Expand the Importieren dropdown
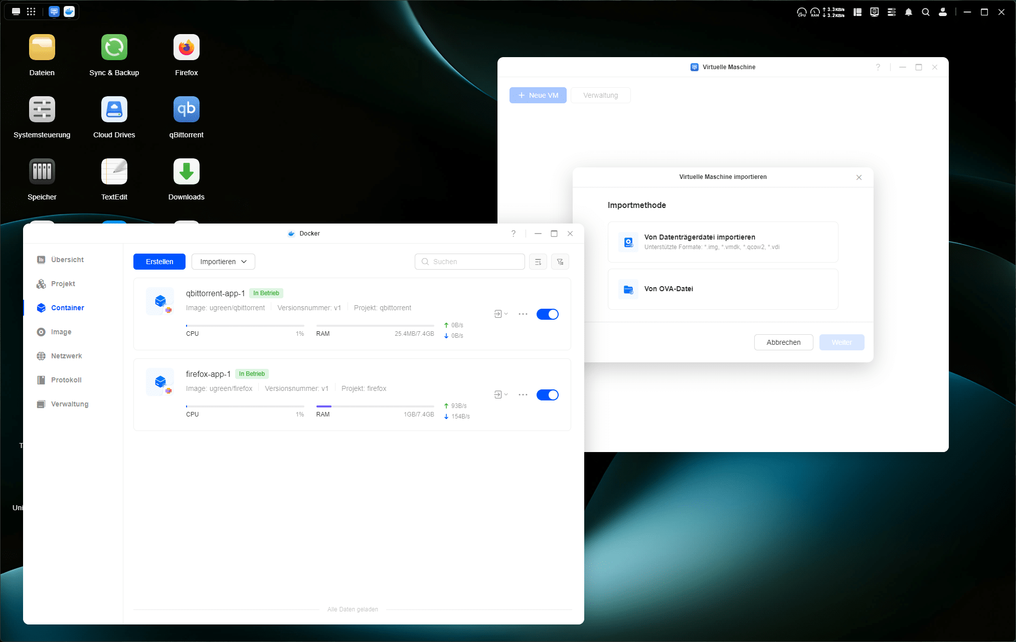Screen dimensions: 1016x642 [223, 262]
